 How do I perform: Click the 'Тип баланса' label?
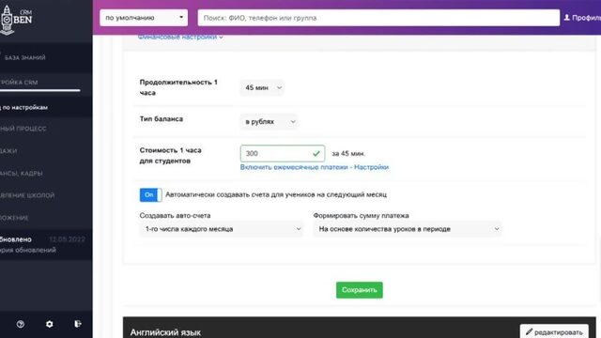click(x=161, y=119)
